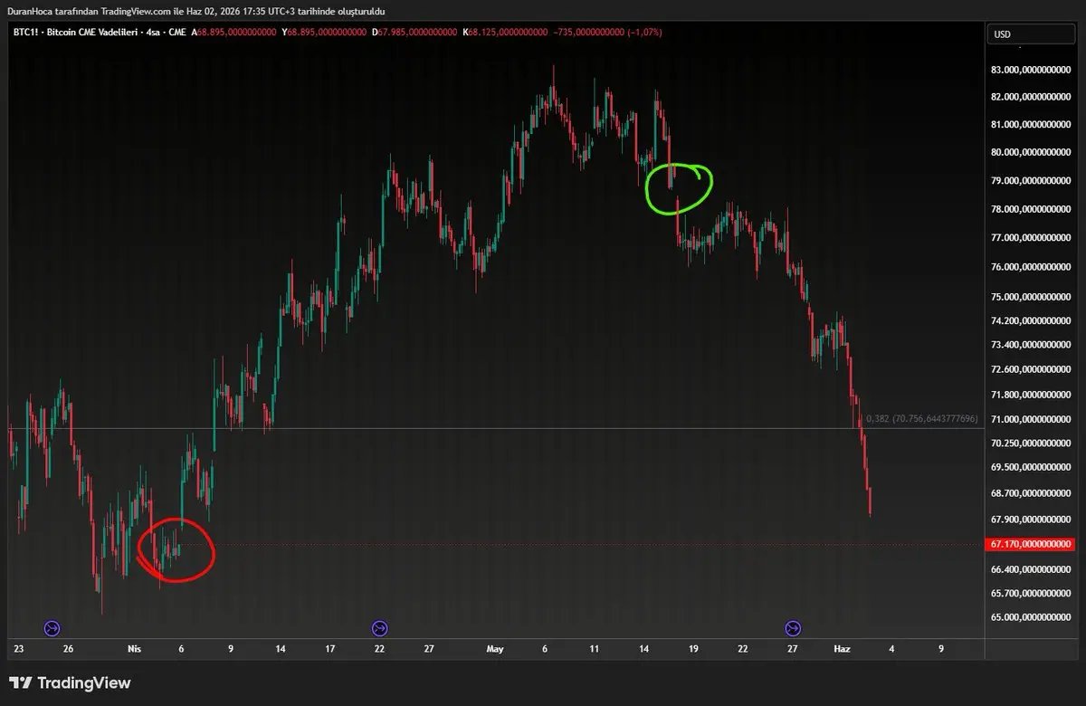Click the 67.900 price axis label
Screen dimensions: 1086x706
point(1032,519)
